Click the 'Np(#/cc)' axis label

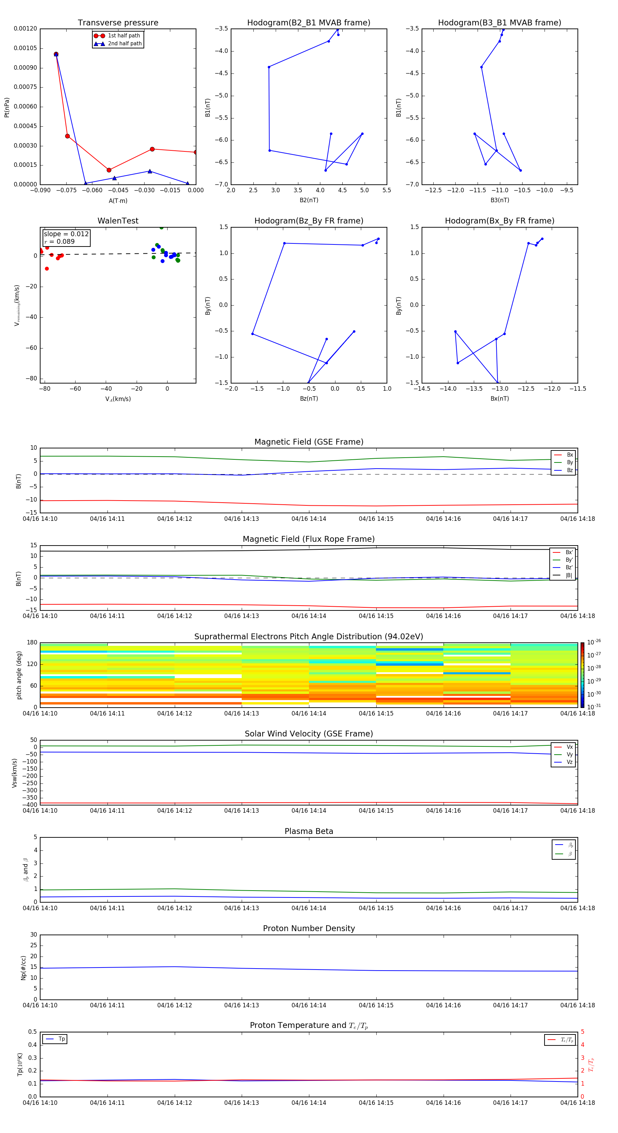23,967
